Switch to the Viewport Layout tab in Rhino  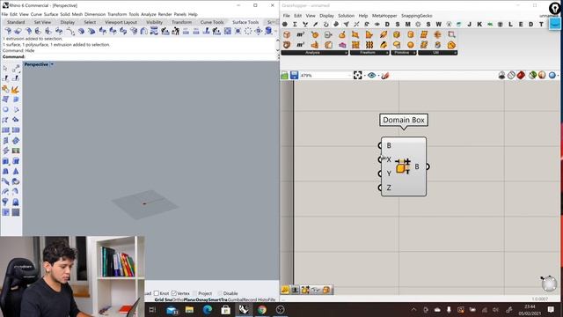121,22
